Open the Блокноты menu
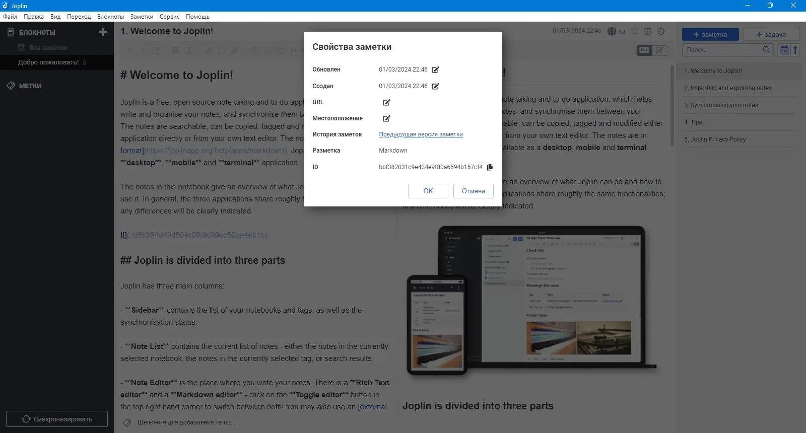 110,17
